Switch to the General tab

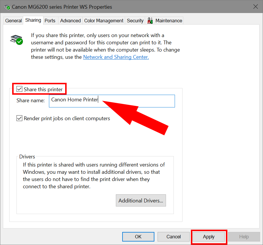coord(13,21)
